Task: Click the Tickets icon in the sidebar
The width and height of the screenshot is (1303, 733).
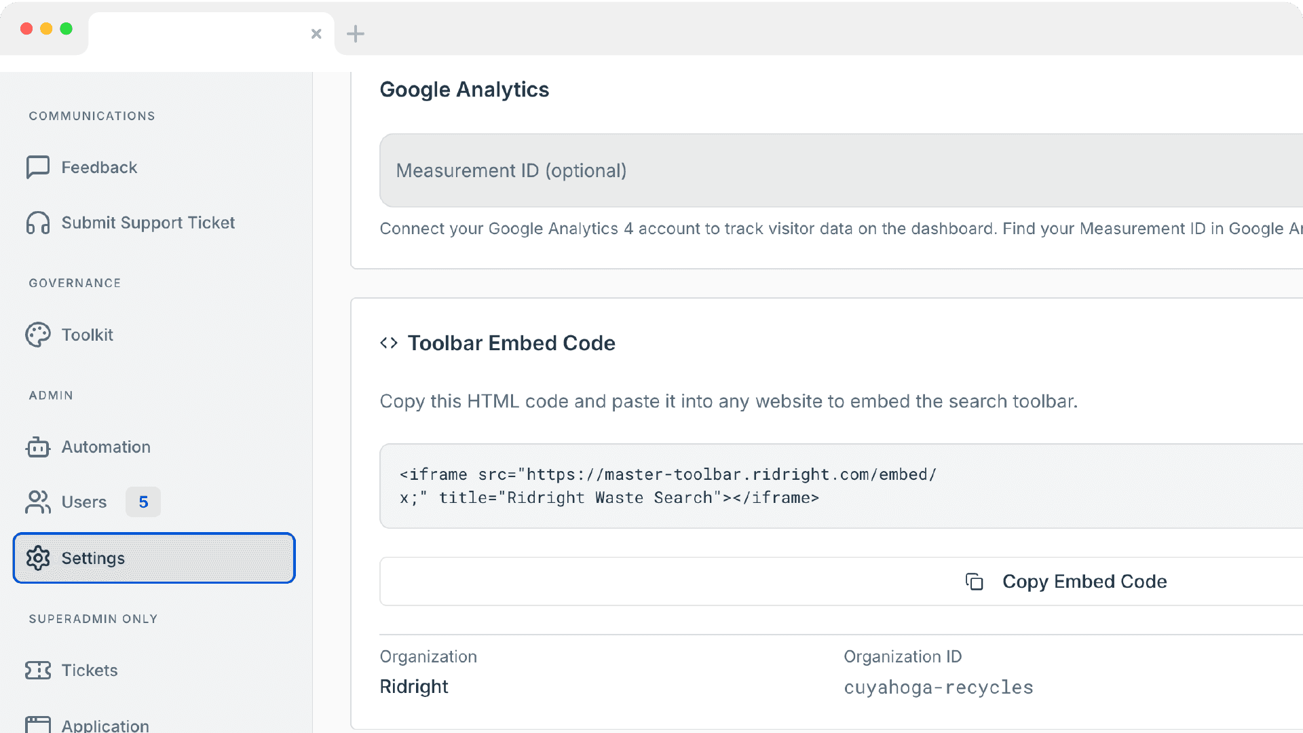Action: click(38, 671)
